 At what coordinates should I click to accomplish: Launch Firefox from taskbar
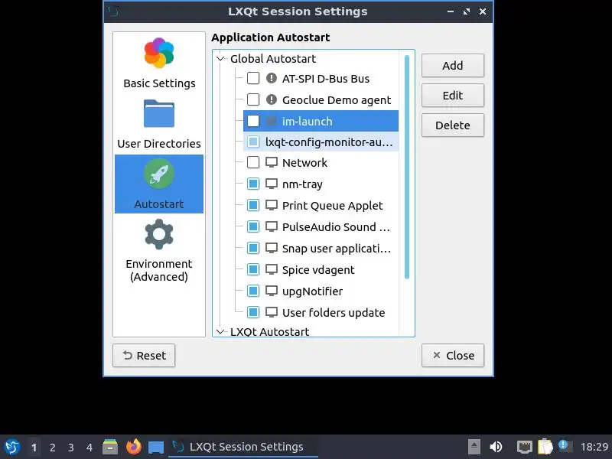(x=133, y=447)
